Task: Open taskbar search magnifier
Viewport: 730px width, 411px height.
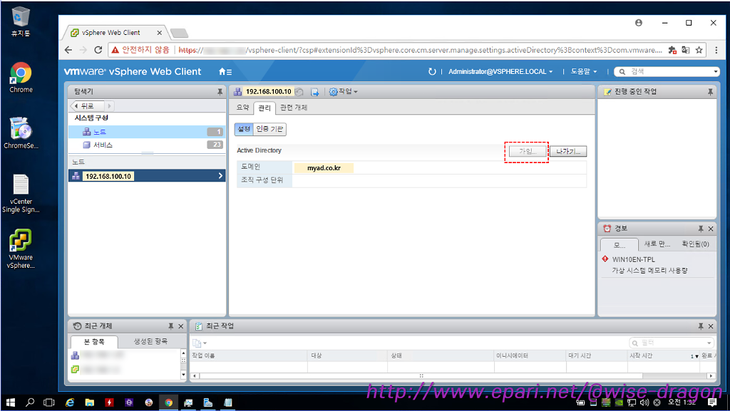Action: click(30, 402)
